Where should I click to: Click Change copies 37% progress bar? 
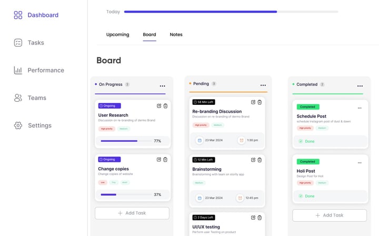pyautogui.click(x=126, y=195)
